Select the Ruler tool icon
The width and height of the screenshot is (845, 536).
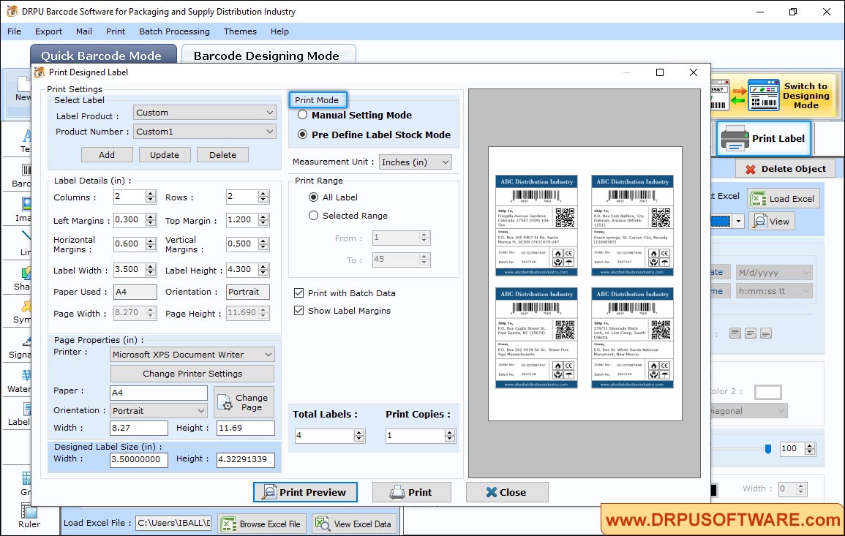point(29,510)
